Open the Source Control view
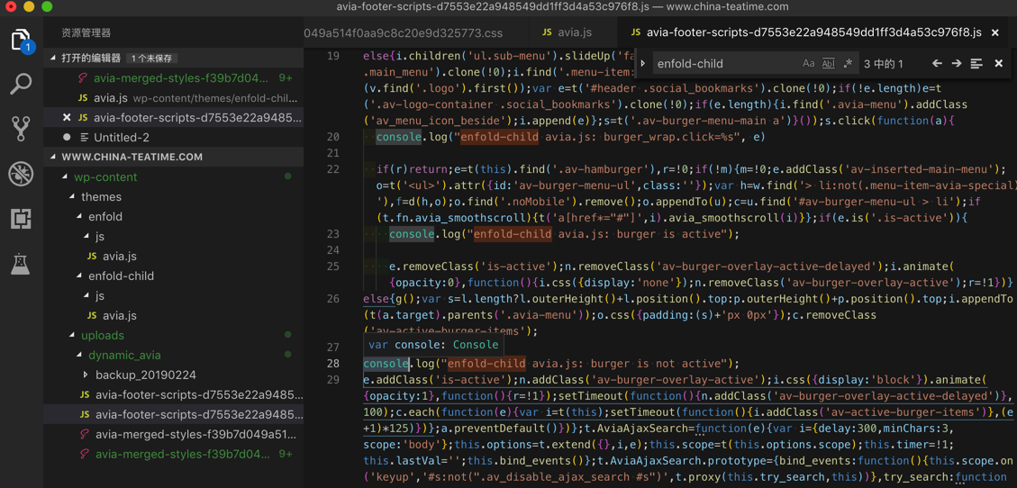The height and width of the screenshot is (488, 1017). pos(21,128)
